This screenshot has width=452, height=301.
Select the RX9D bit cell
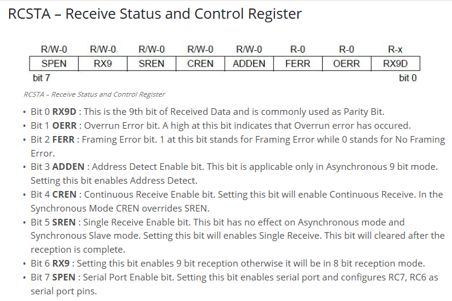point(395,63)
